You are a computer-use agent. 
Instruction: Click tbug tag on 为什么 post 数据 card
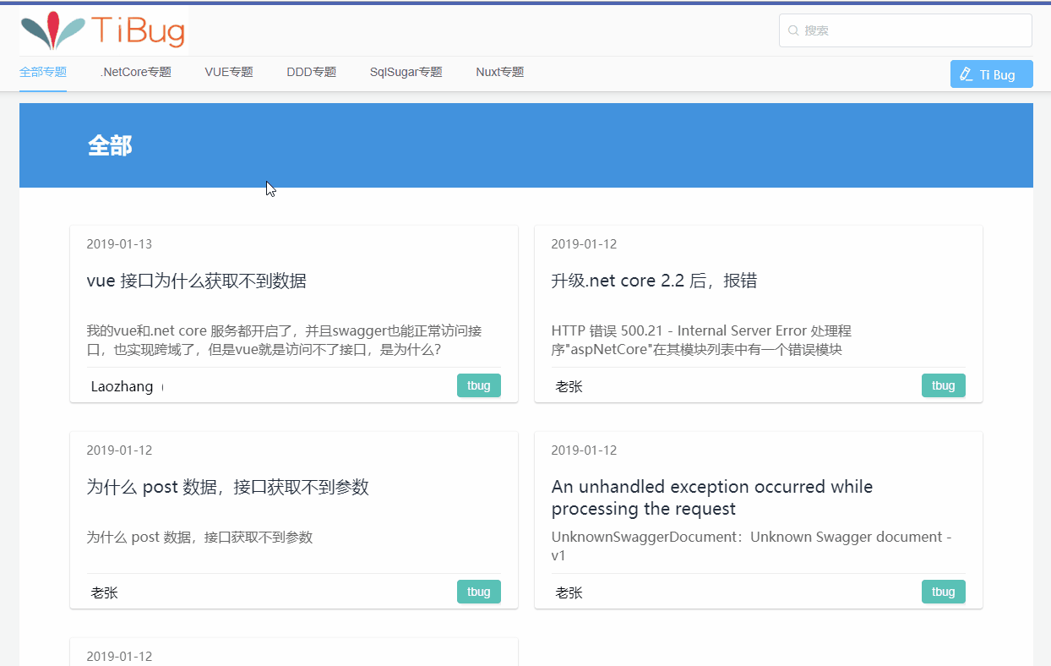[479, 592]
